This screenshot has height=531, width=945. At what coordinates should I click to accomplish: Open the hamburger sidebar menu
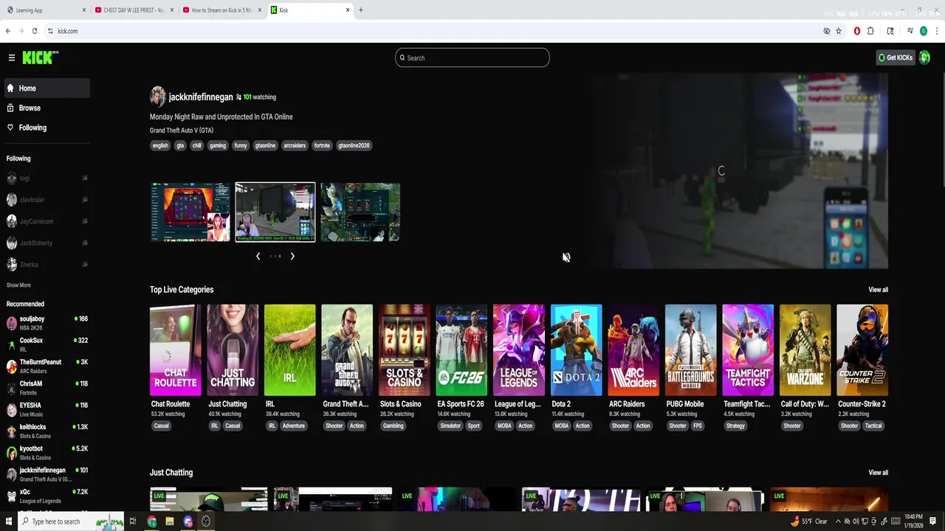(x=12, y=58)
